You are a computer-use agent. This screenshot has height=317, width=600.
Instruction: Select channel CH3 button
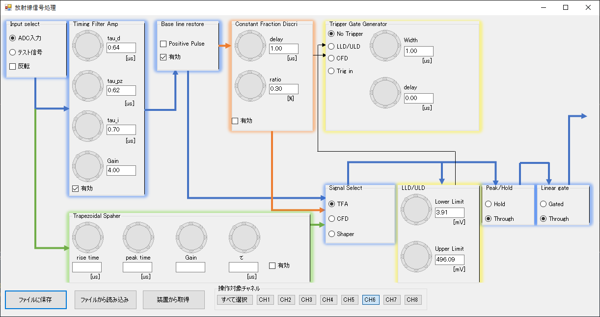pyautogui.click(x=307, y=300)
